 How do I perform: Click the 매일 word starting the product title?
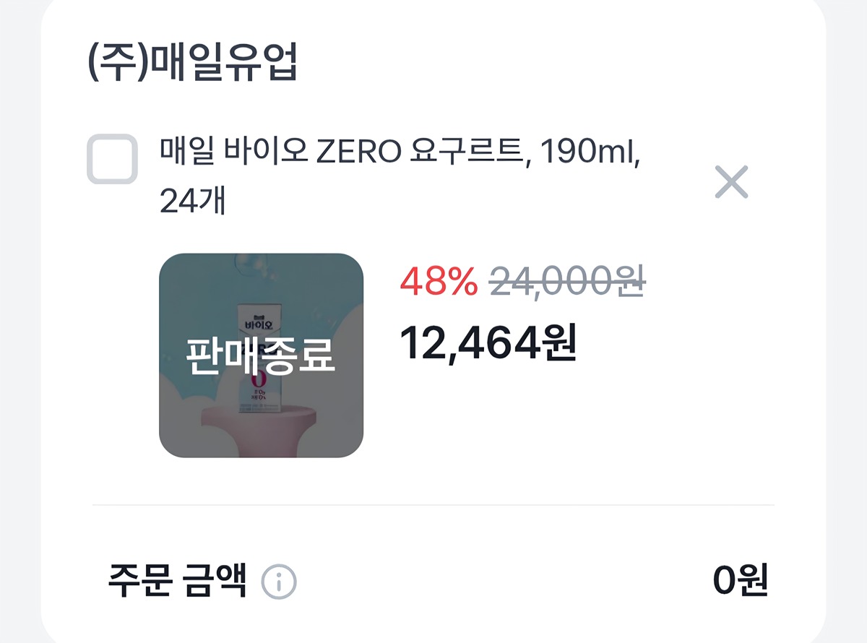(185, 155)
